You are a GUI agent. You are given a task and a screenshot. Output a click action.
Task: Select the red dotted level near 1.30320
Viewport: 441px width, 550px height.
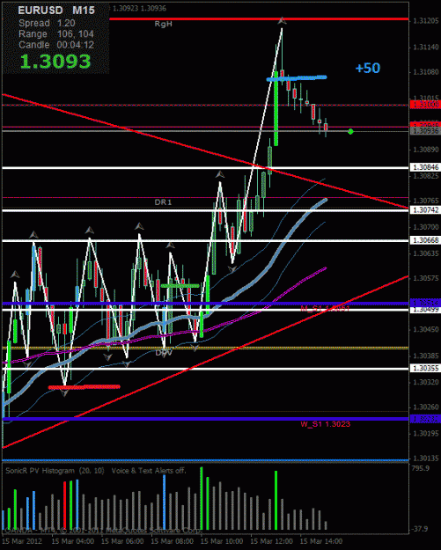click(x=85, y=387)
